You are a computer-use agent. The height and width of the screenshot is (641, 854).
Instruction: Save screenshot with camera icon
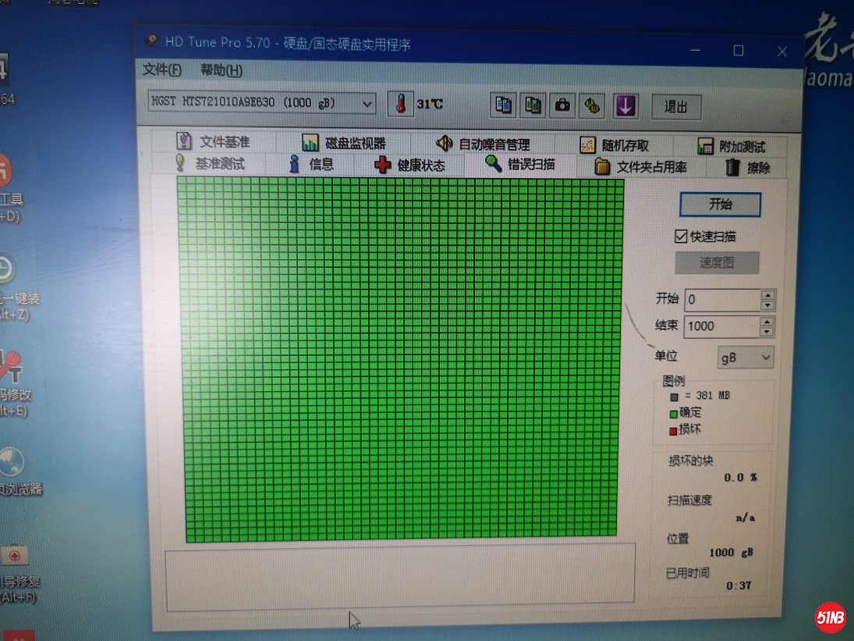point(562,105)
